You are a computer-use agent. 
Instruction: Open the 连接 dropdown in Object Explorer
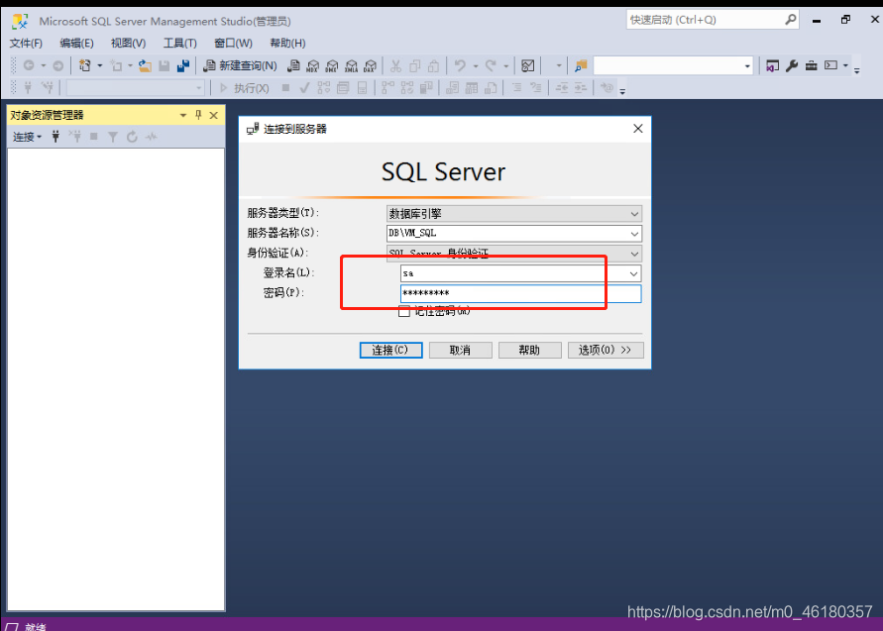click(27, 137)
